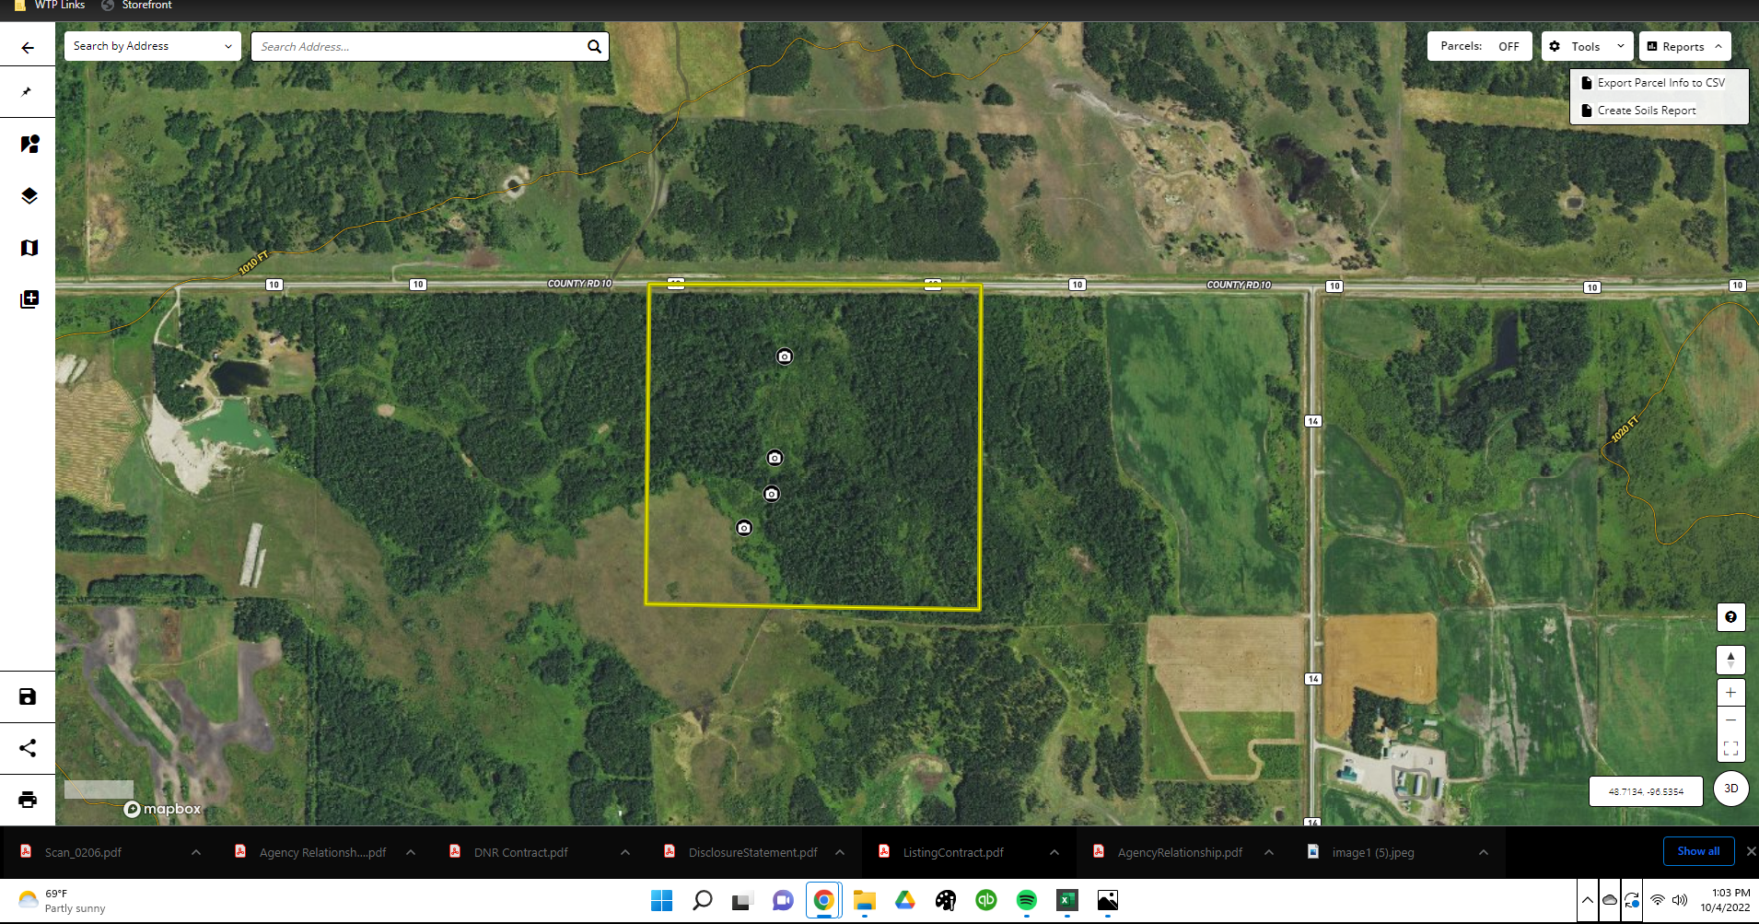Select the pin marker tool
The width and height of the screenshot is (1759, 924).
(27, 92)
